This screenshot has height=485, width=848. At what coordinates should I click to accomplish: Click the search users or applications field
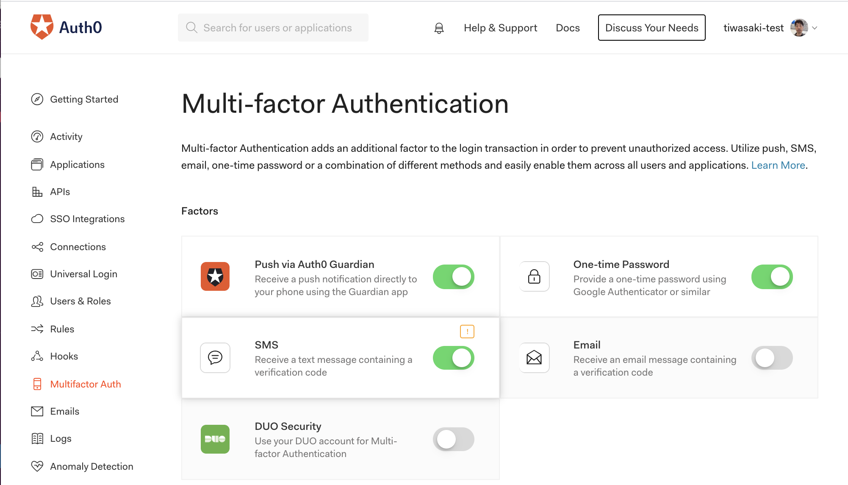(x=273, y=28)
